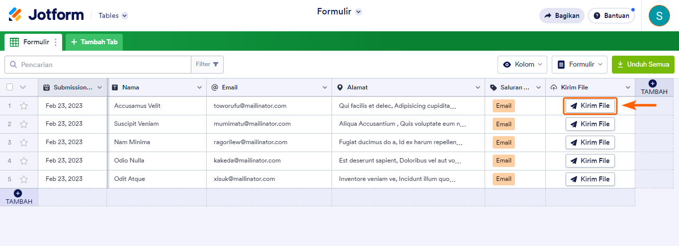Star the Odit Atque row
679x246 pixels.
24,179
